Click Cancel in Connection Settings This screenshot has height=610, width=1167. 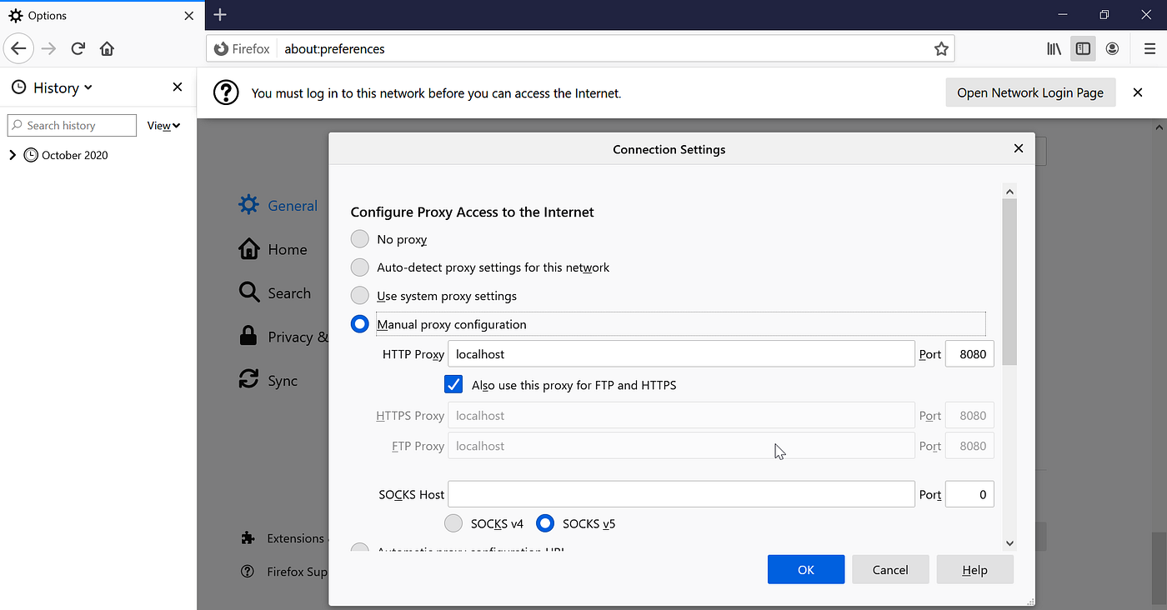click(890, 570)
